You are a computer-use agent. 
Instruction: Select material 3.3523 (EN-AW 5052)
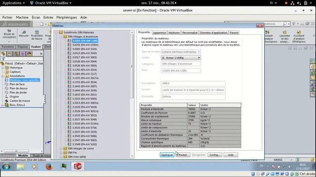point(84,116)
